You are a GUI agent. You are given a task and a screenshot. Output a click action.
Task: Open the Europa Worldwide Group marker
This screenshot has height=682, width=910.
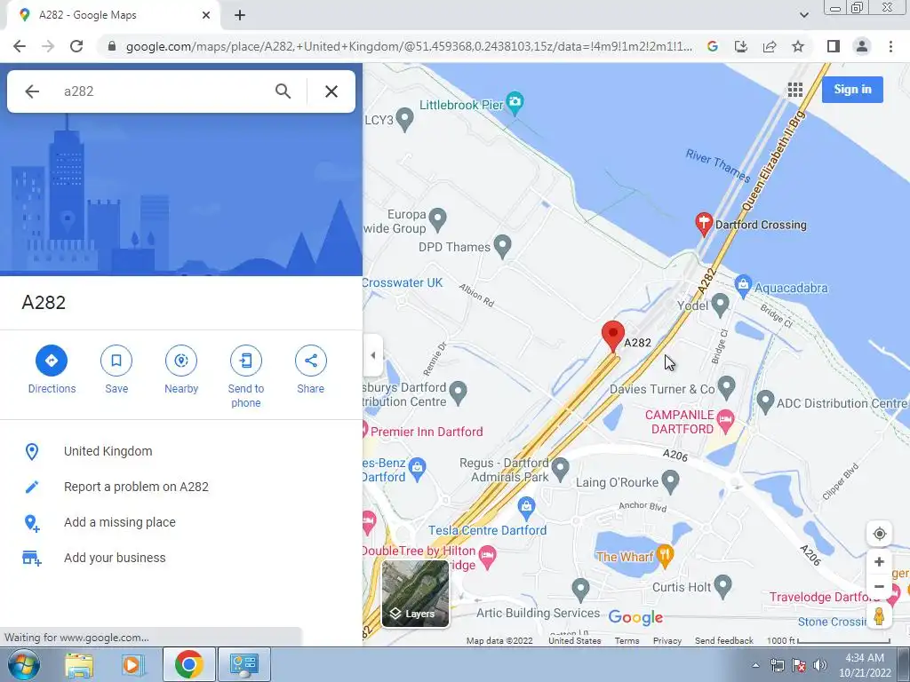coord(437,219)
